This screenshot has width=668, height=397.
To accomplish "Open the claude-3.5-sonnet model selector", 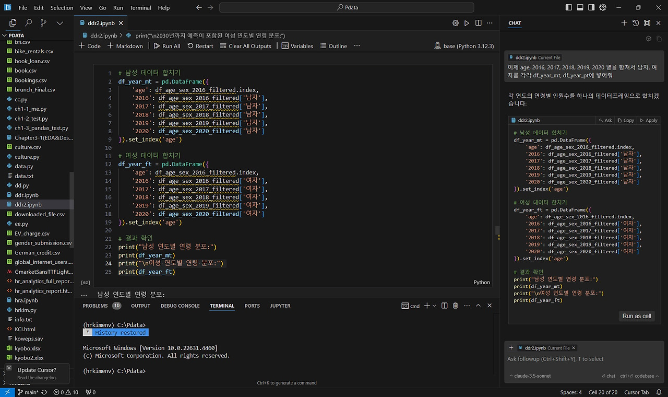I will [x=530, y=376].
